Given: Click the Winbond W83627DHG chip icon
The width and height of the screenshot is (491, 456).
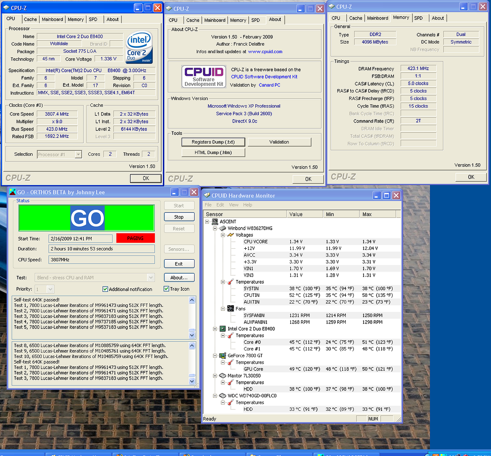Looking at the screenshot, I should (x=222, y=228).
